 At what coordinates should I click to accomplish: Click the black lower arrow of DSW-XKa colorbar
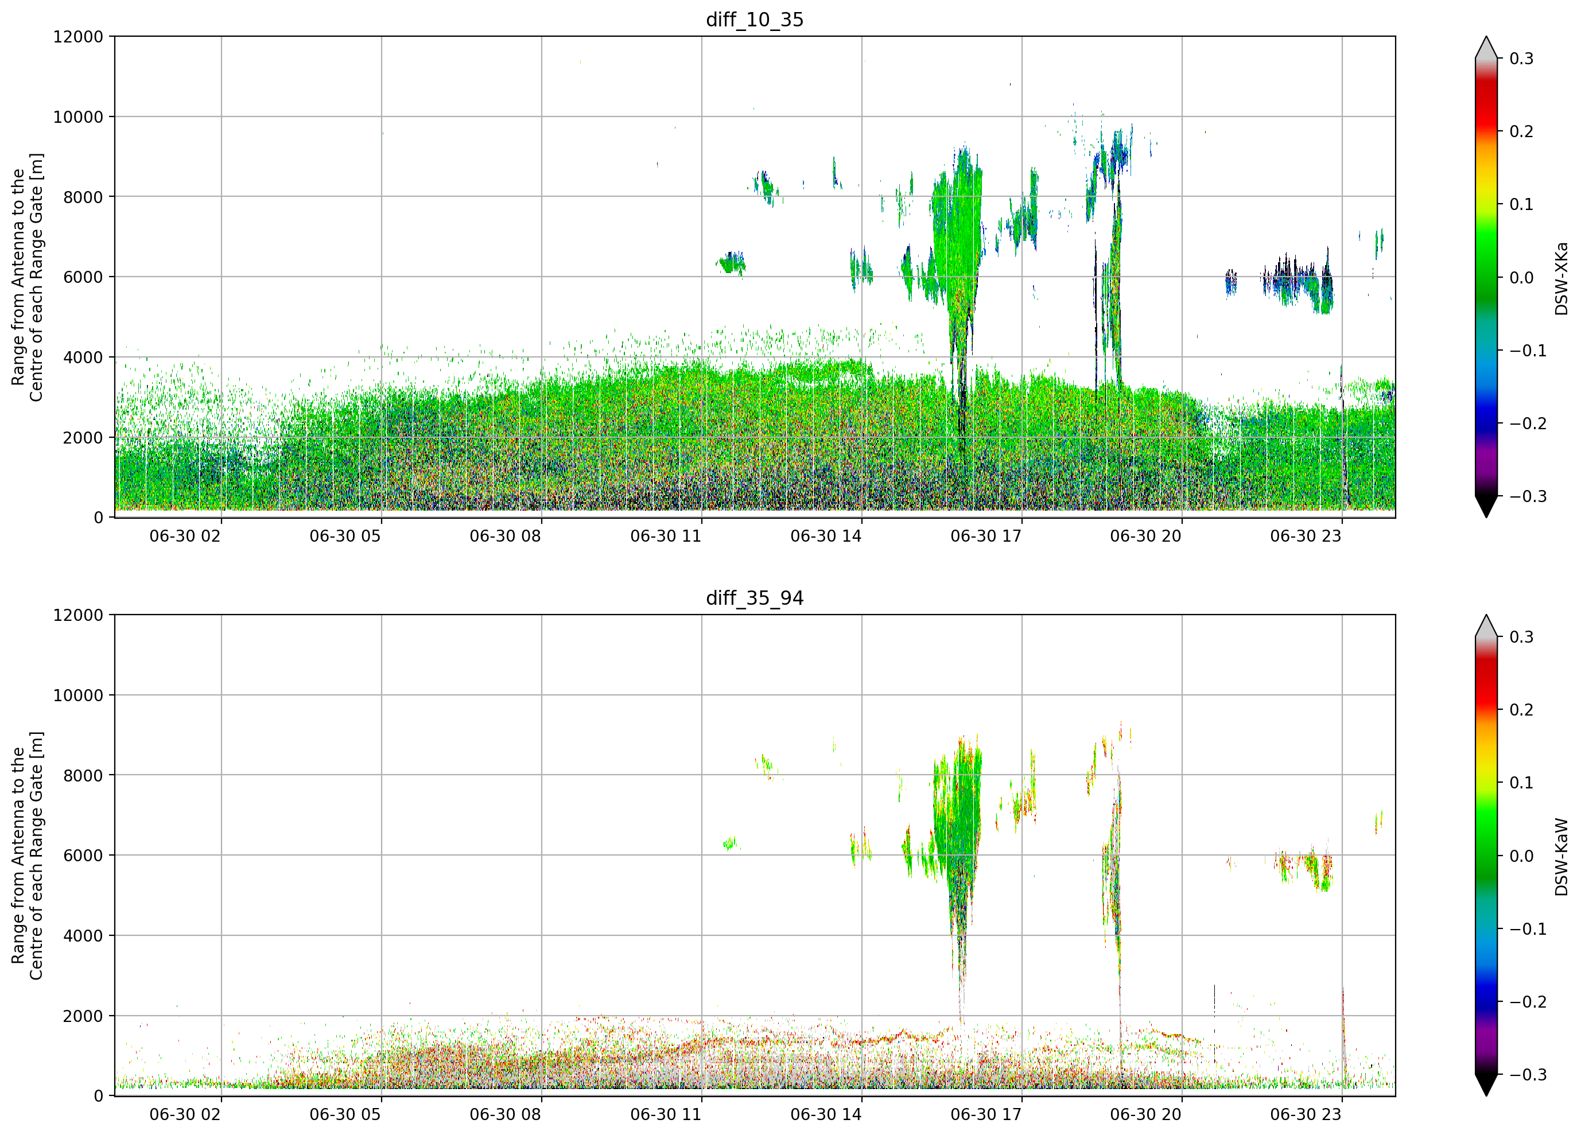[1486, 506]
